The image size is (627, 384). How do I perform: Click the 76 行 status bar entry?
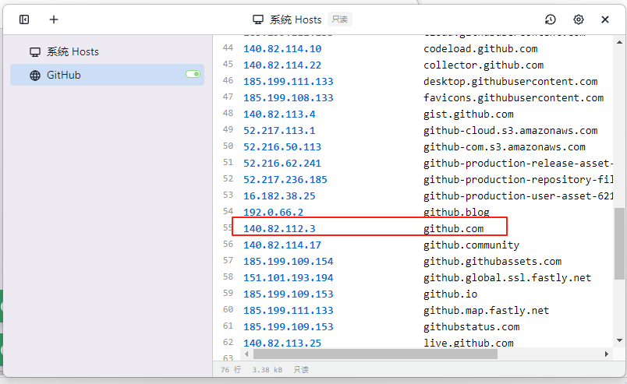231,370
